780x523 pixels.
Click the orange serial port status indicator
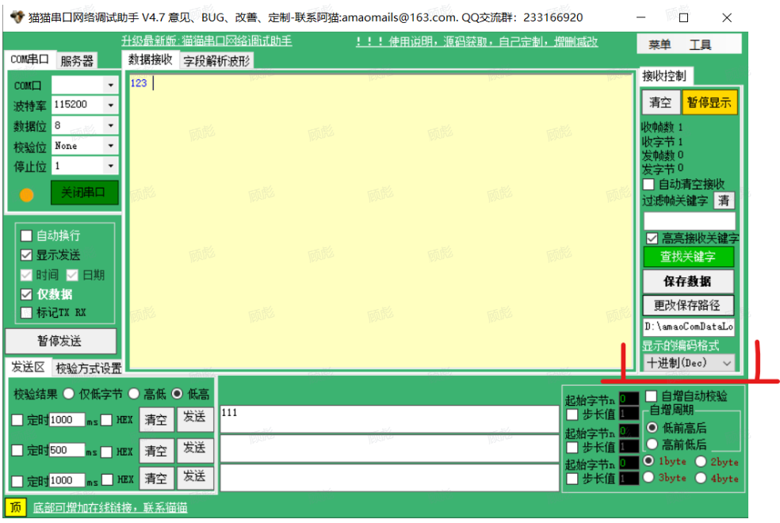[x=27, y=195]
